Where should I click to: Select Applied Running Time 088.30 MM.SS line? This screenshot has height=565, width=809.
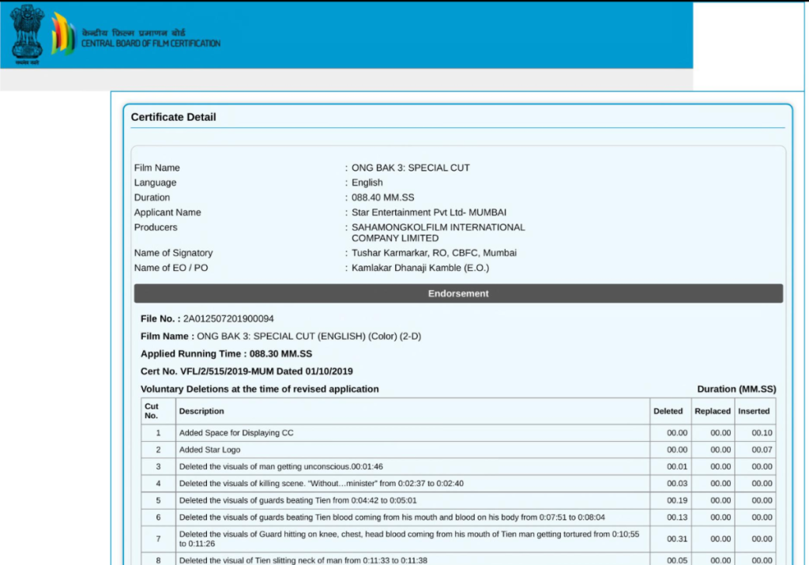click(226, 354)
